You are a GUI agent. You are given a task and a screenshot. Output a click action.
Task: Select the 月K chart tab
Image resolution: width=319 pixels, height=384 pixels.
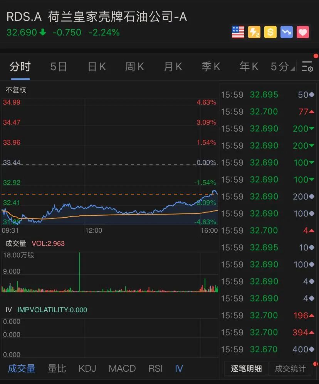pyautogui.click(x=173, y=67)
